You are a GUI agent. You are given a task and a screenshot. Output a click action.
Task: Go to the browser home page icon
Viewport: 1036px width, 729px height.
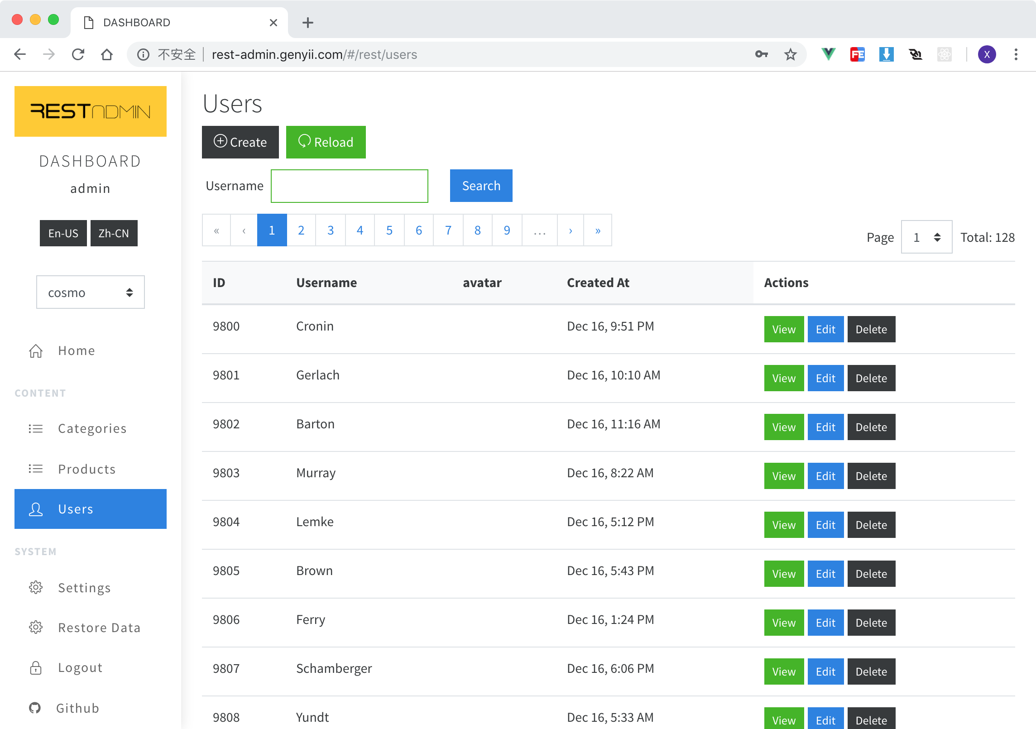point(107,54)
